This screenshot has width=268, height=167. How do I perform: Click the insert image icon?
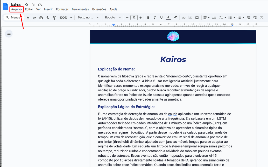pos(197,18)
